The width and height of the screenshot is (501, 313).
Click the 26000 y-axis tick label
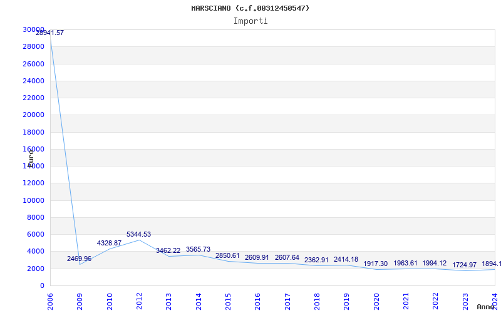(x=33, y=64)
